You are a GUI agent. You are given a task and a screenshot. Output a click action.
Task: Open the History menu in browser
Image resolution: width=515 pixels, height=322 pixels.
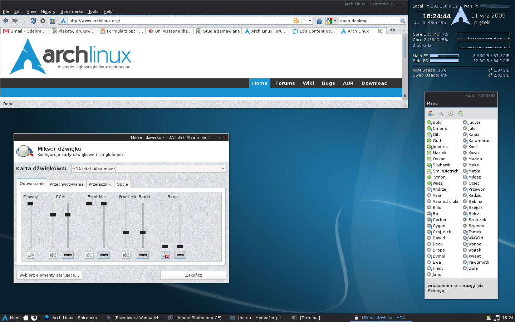pyautogui.click(x=48, y=11)
